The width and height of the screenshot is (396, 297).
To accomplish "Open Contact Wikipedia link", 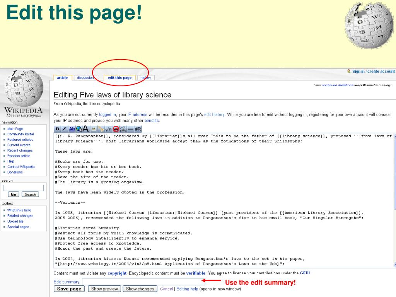I will 21,167.
